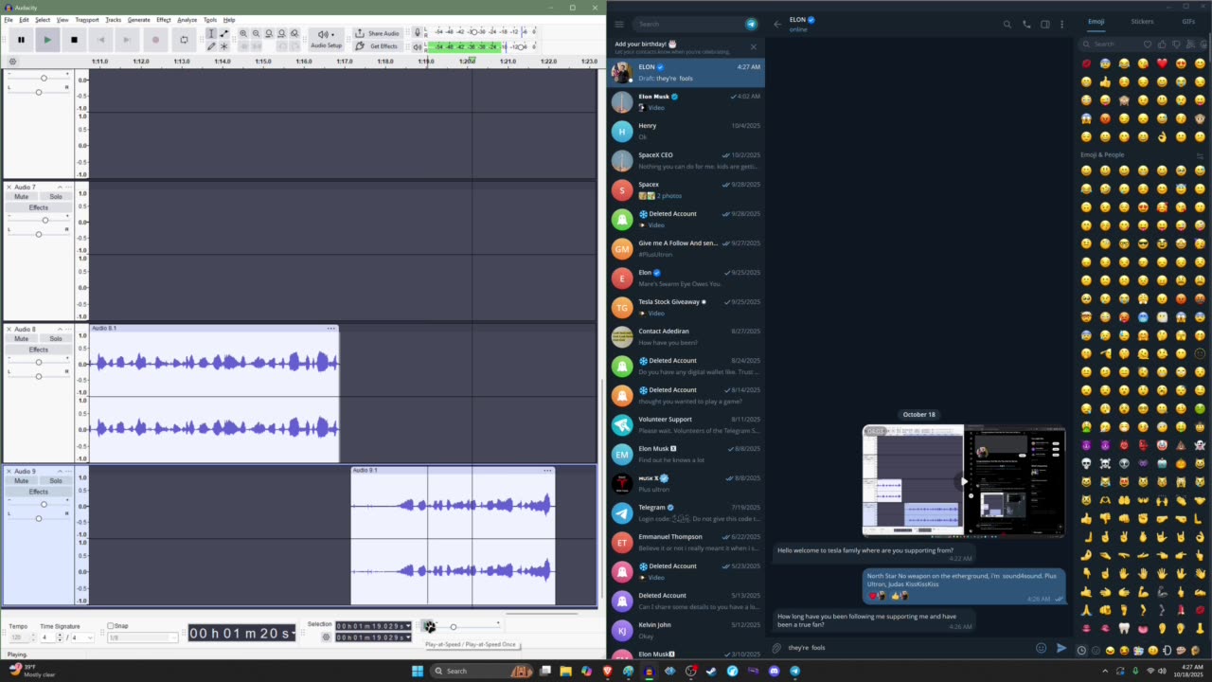Enable the Snap checkbox
The width and height of the screenshot is (1212, 682).
click(x=111, y=626)
